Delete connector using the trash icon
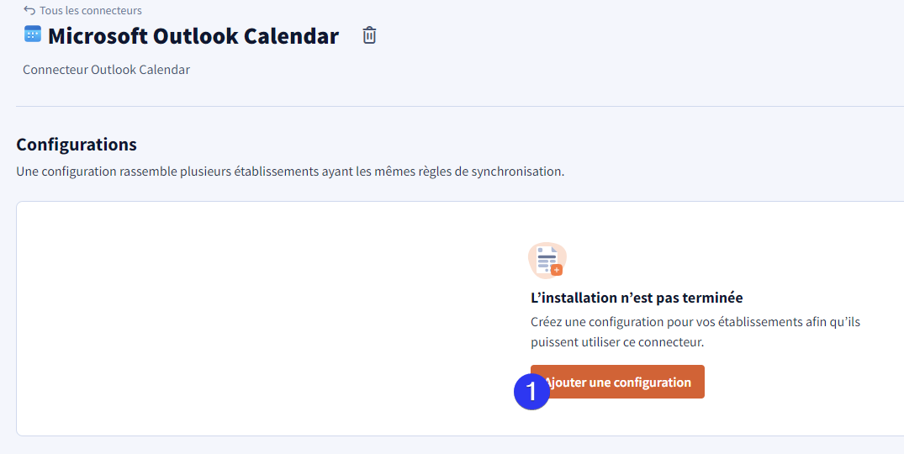 click(369, 35)
